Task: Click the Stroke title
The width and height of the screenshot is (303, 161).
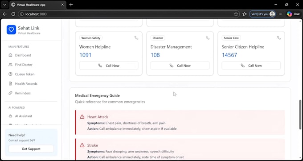Action: [93, 145]
